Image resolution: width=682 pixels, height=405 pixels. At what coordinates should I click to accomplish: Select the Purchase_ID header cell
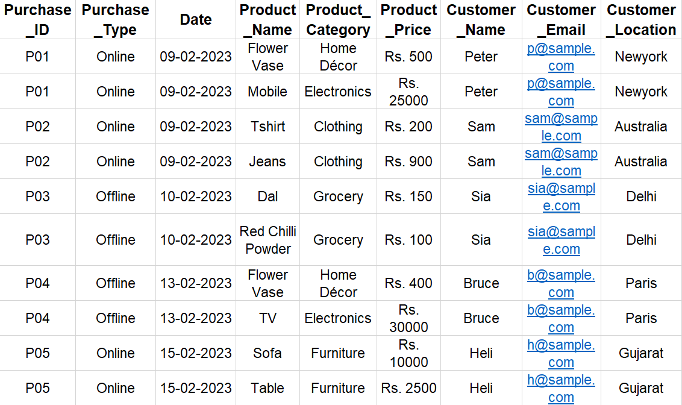pos(37,19)
